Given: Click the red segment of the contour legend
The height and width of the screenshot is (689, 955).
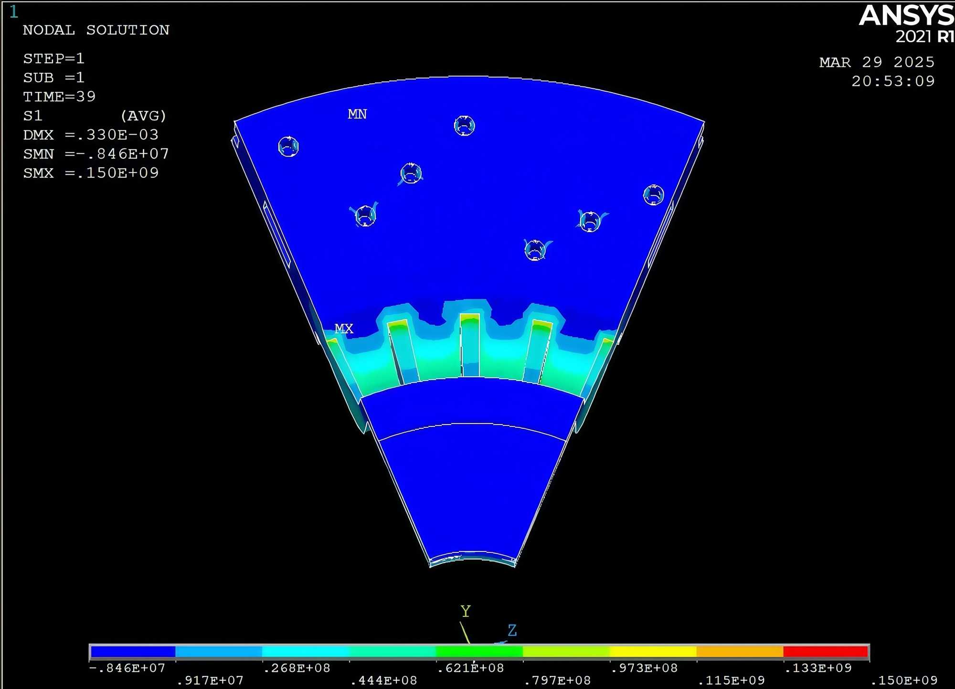Looking at the screenshot, I should pos(825,652).
